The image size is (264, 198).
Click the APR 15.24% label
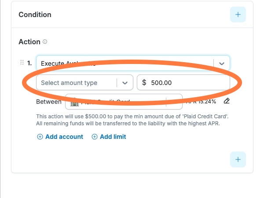[x=201, y=102]
